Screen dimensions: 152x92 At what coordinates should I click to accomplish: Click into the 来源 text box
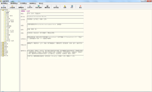pyautogui.click(x=55, y=26)
